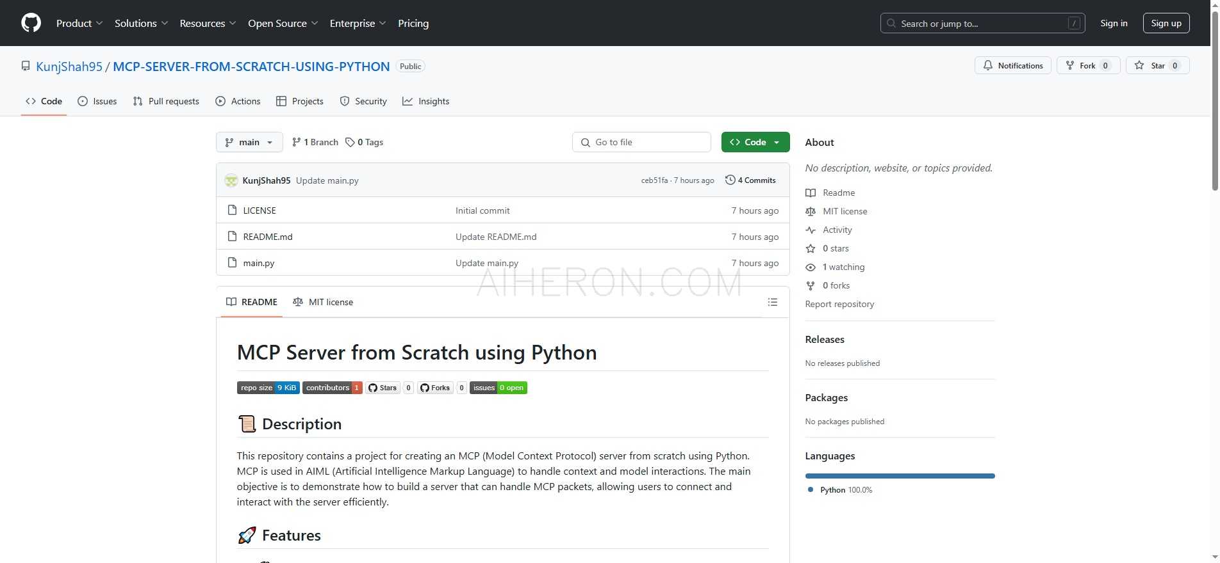The height and width of the screenshot is (563, 1220).
Task: Open the README outline list icon
Action: point(773,302)
